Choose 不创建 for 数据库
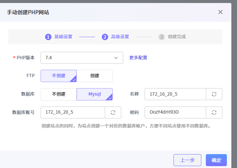 point(59,94)
